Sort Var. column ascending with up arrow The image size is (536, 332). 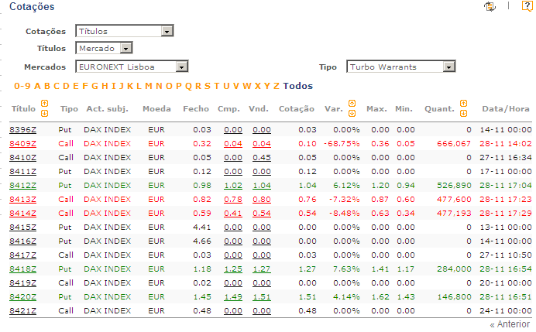(x=352, y=103)
